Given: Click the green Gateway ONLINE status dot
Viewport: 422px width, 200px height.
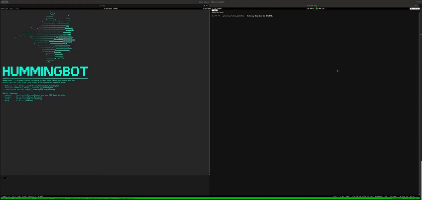Looking at the screenshot, I should [x=317, y=9].
